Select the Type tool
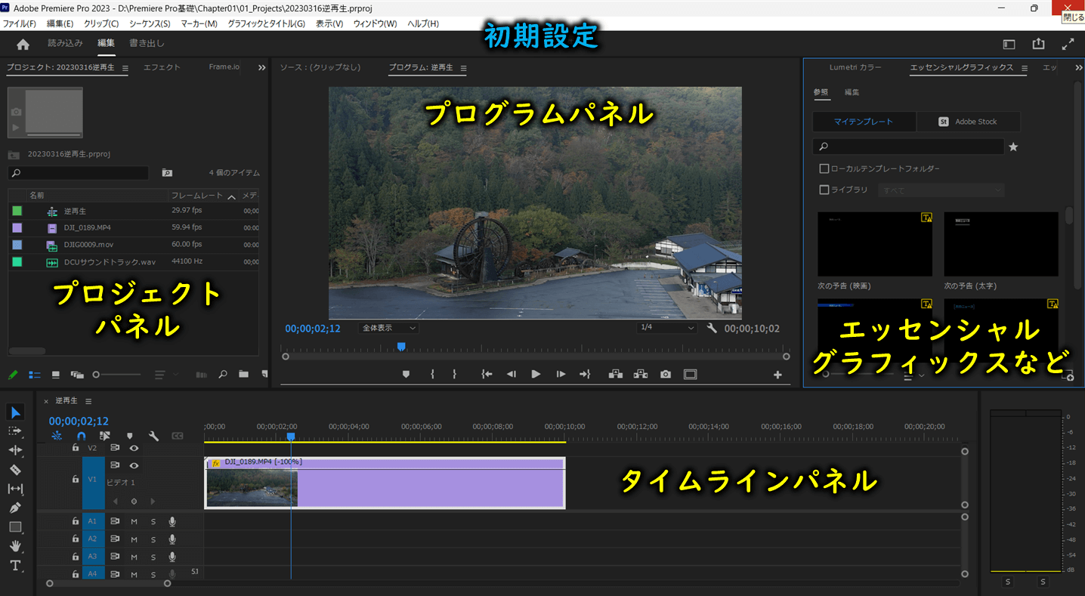 click(x=15, y=566)
